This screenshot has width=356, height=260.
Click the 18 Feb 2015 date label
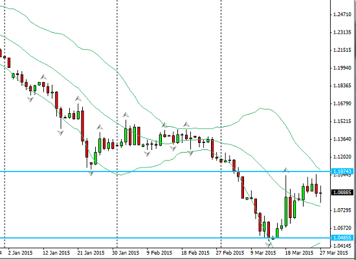(x=195, y=253)
